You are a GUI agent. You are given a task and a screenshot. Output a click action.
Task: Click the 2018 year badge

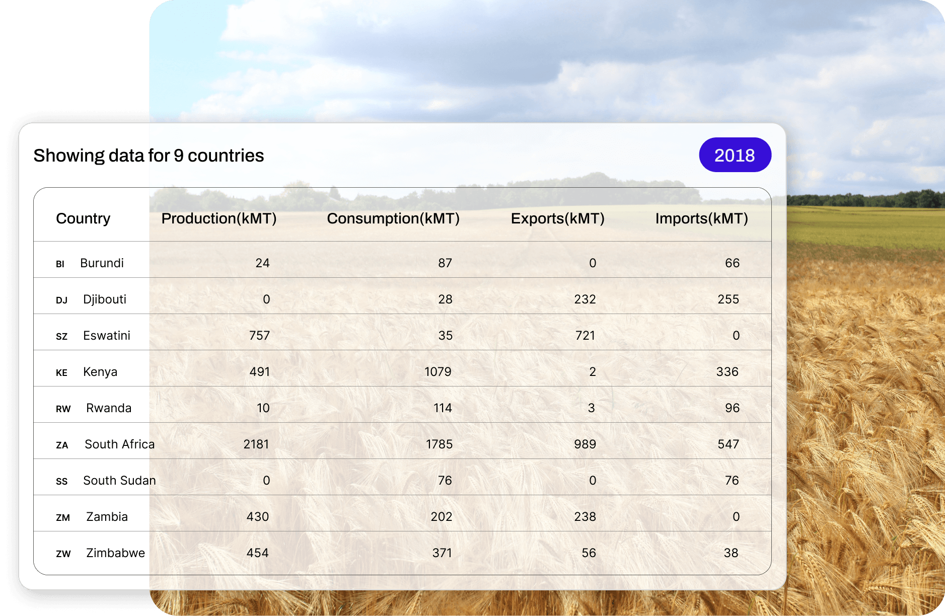(x=735, y=155)
